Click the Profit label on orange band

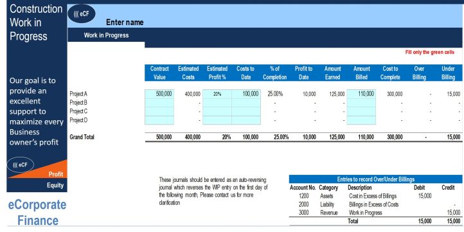(x=56, y=174)
